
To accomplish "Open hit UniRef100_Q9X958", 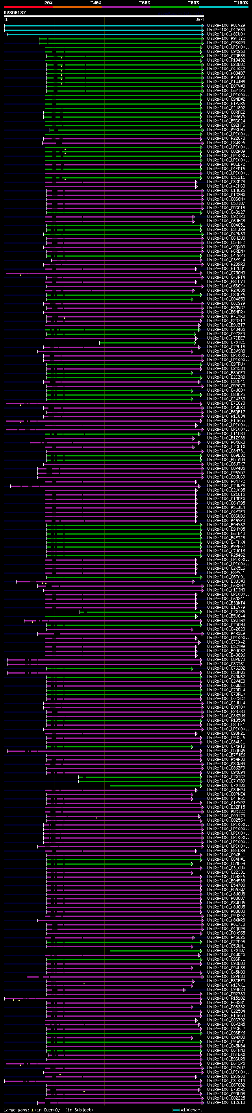I will pyautogui.click(x=226, y=51).
